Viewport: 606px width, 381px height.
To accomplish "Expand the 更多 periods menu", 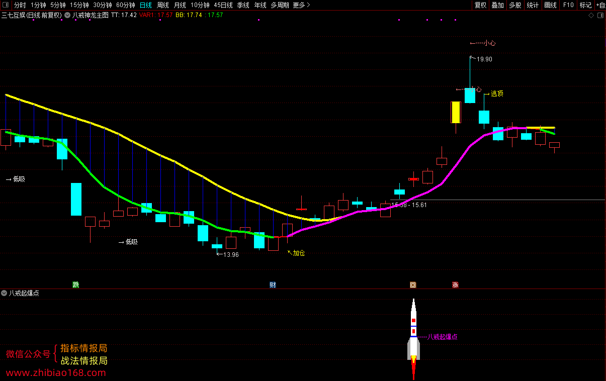I will (301, 5).
